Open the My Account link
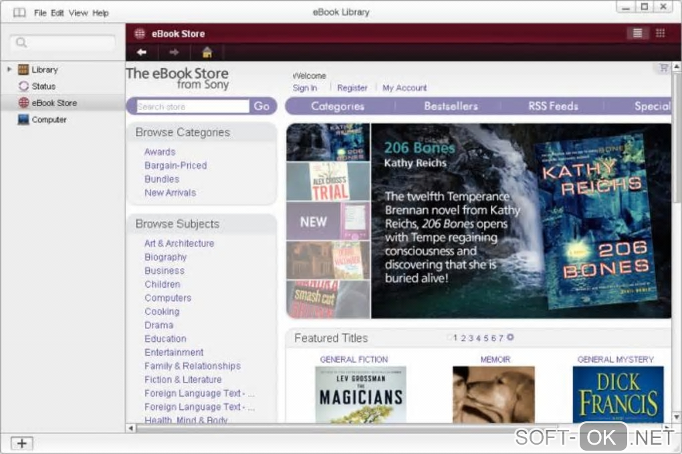The width and height of the screenshot is (682, 454). [405, 87]
